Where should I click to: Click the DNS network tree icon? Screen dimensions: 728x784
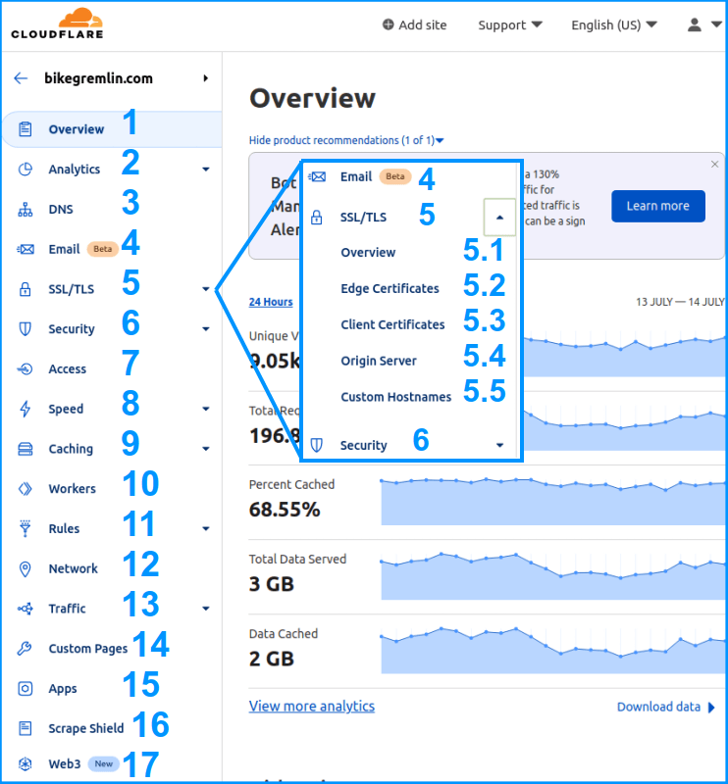click(26, 209)
